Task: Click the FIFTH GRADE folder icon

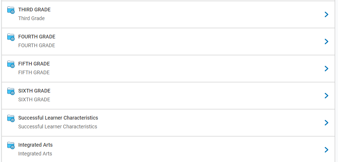Action: click(x=11, y=64)
